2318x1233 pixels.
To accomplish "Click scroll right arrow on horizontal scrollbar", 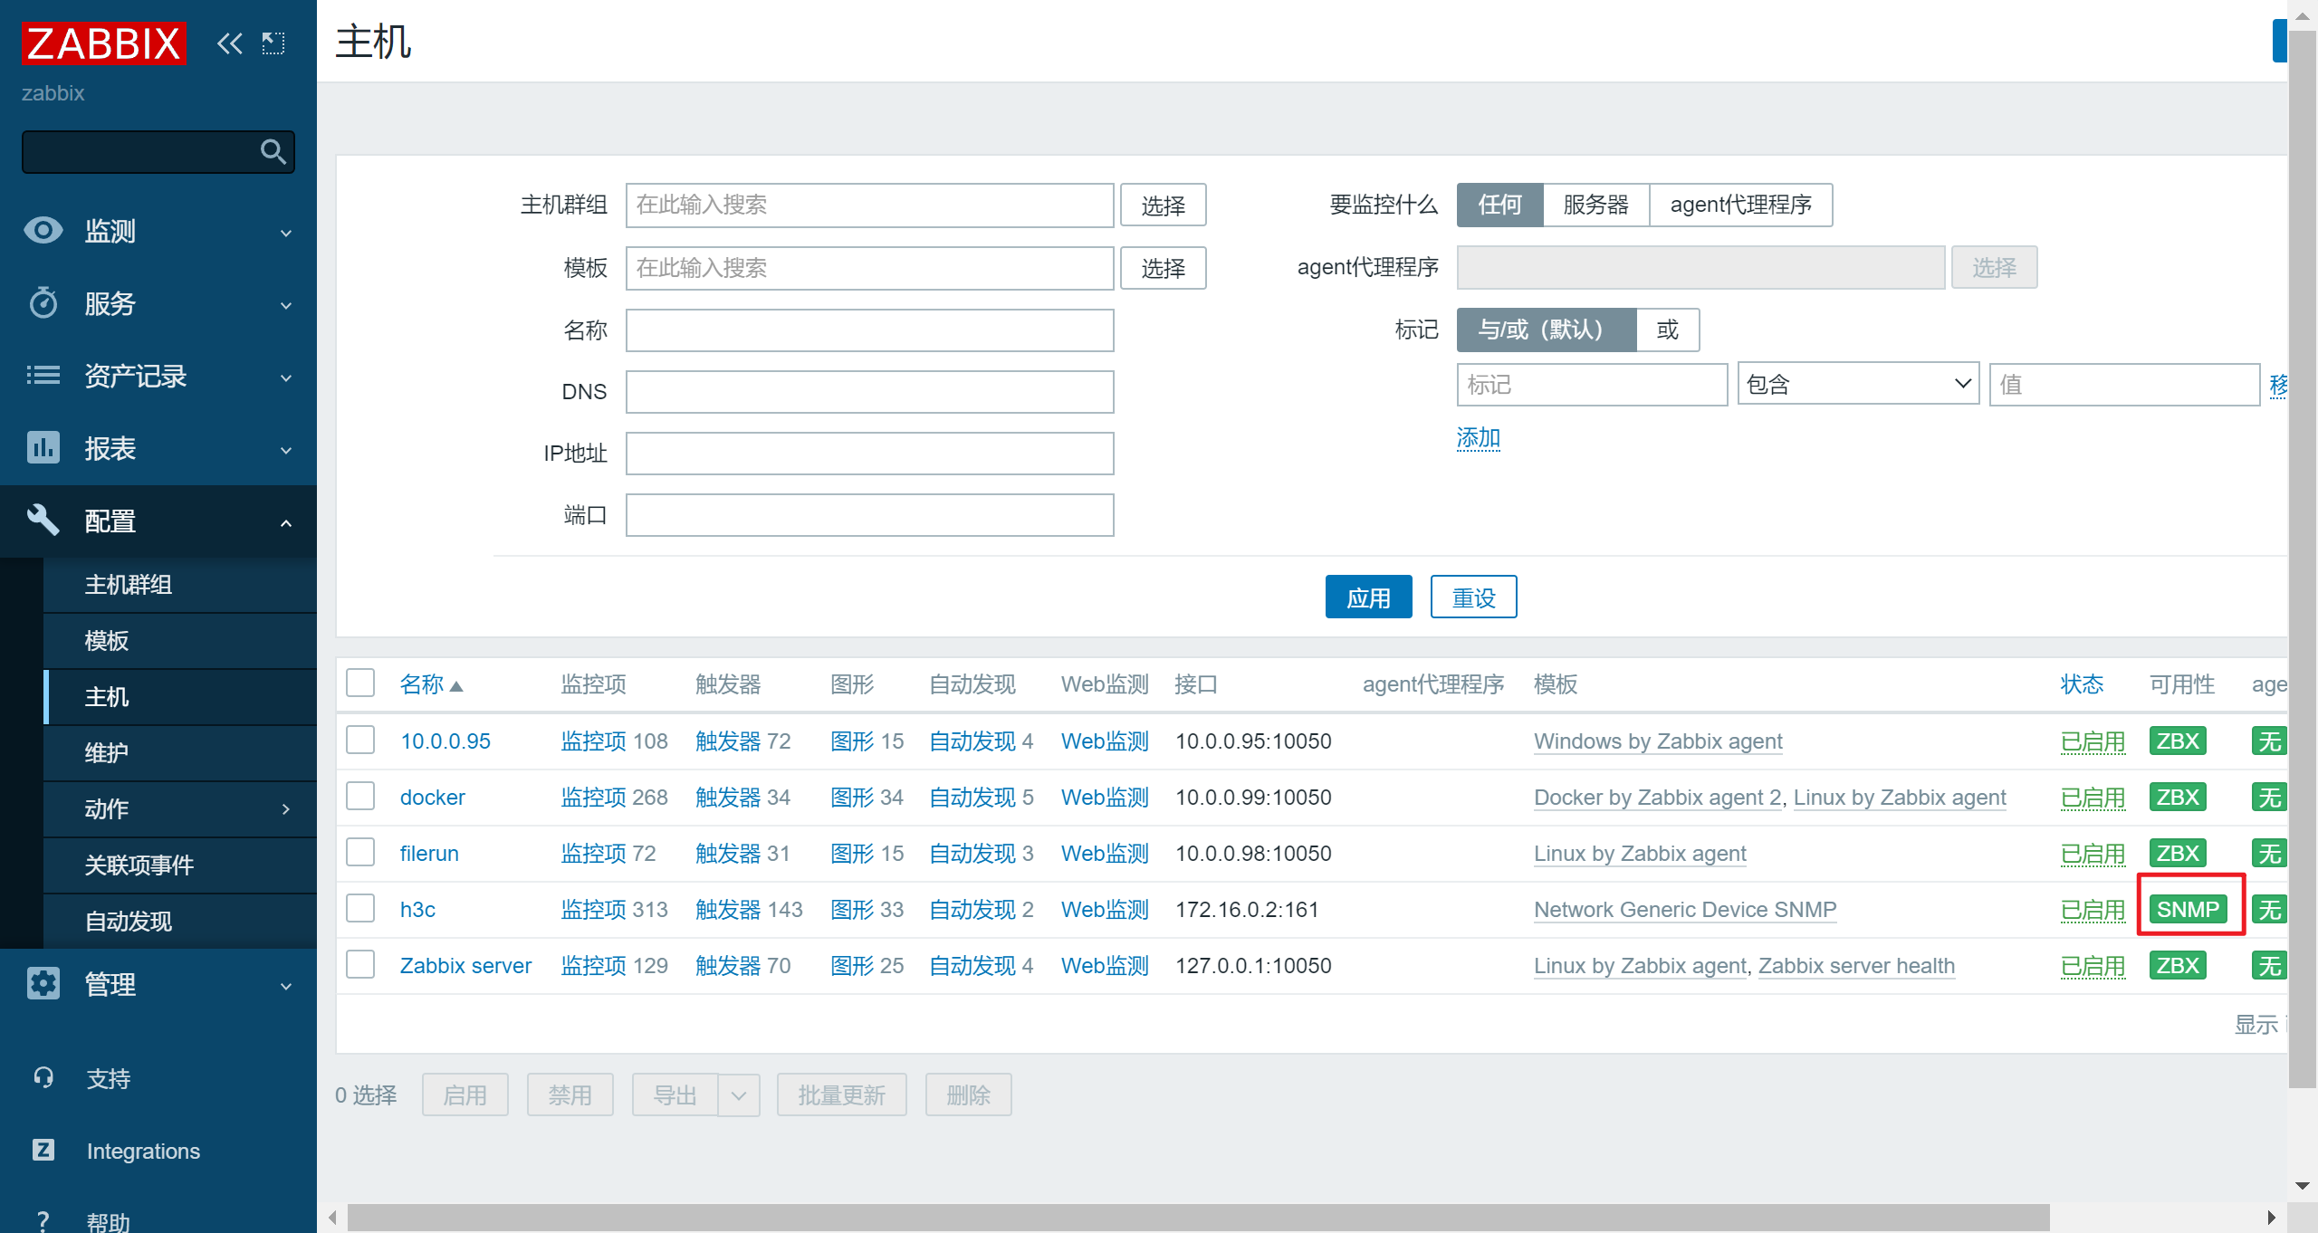I will pyautogui.click(x=2271, y=1218).
